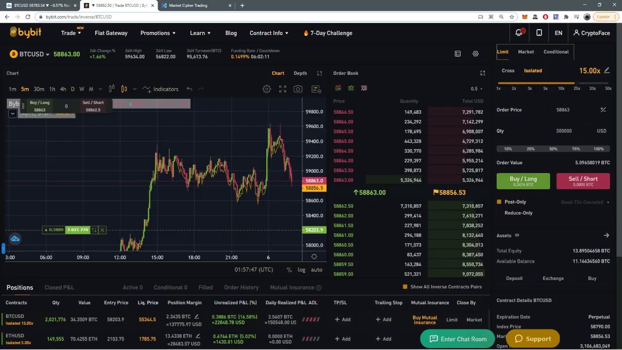Open the chart order-panel settings icon
The height and width of the screenshot is (350, 622).
click(316, 89)
